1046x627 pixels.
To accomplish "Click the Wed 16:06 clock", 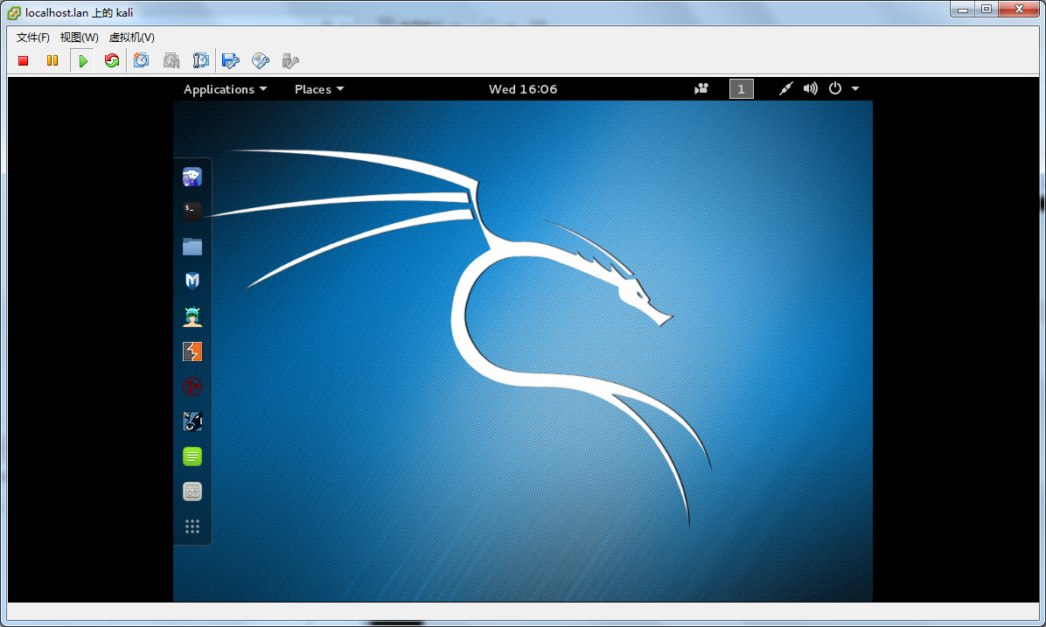I will [523, 89].
